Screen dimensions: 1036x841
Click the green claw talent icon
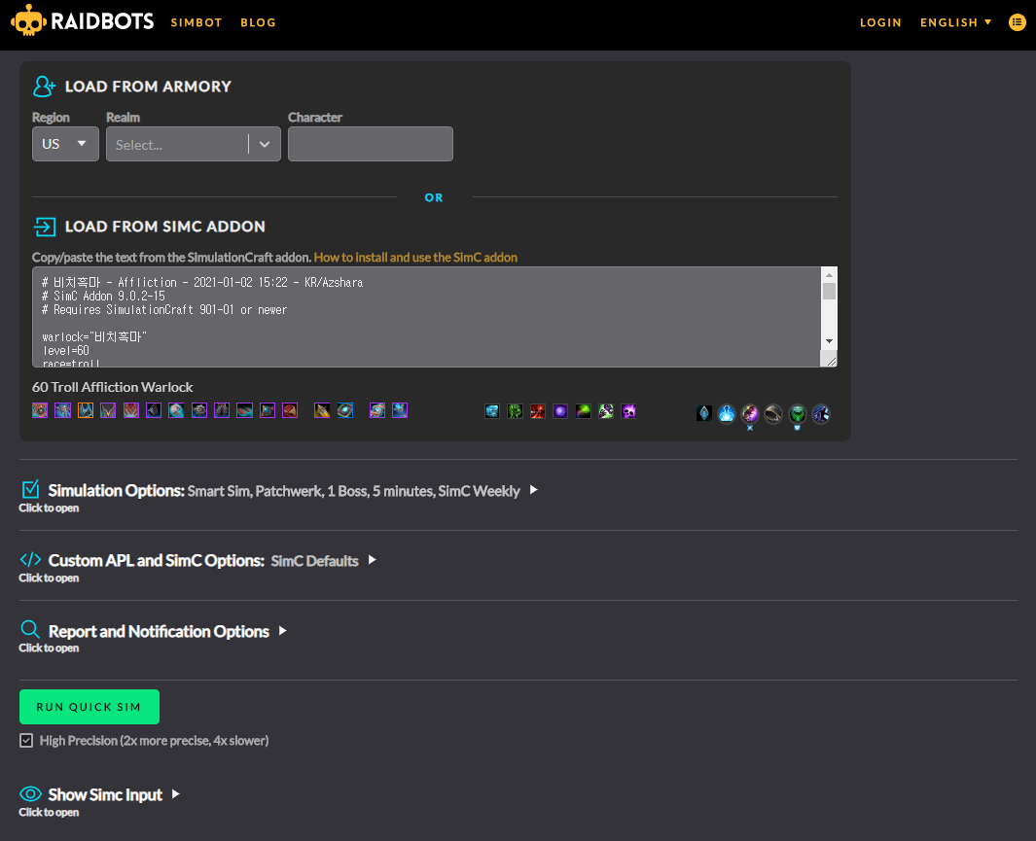[x=606, y=412]
